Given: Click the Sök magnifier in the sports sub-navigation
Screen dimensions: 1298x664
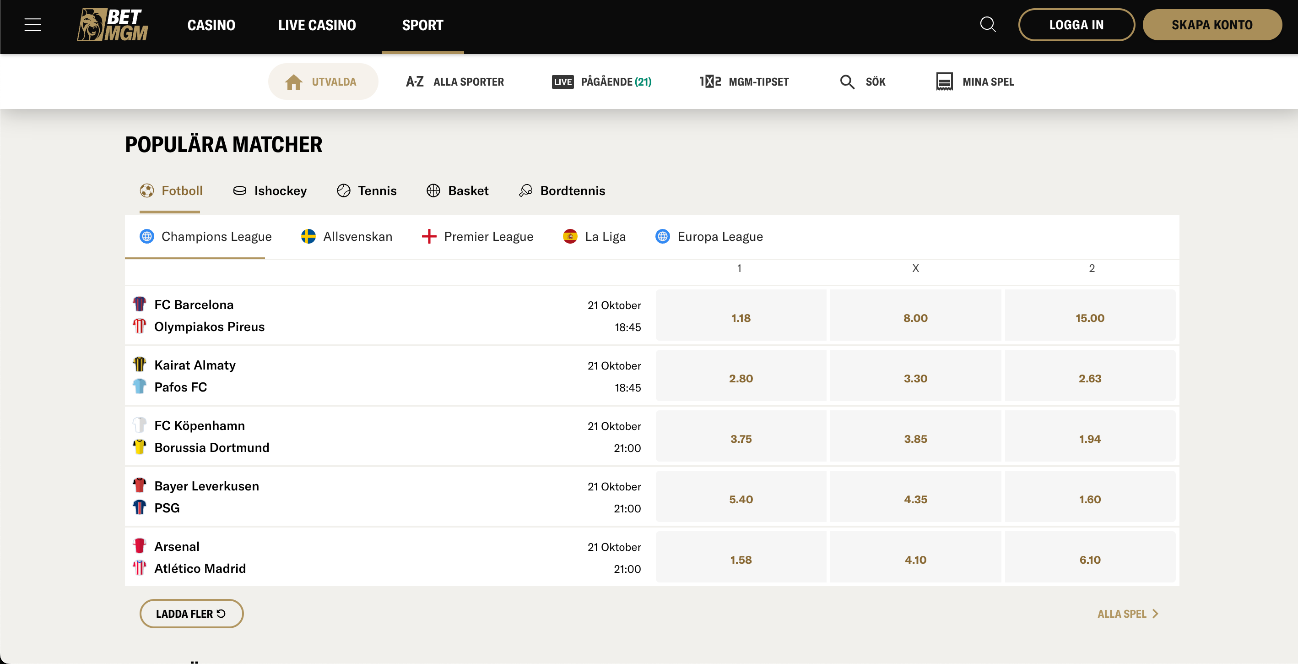Looking at the screenshot, I should click(x=847, y=81).
